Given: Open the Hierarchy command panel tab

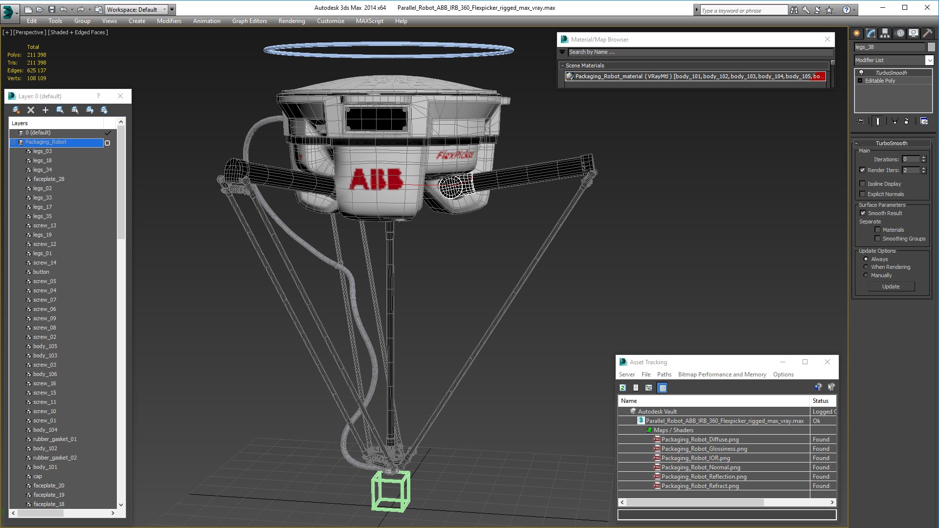Looking at the screenshot, I should [x=885, y=33].
